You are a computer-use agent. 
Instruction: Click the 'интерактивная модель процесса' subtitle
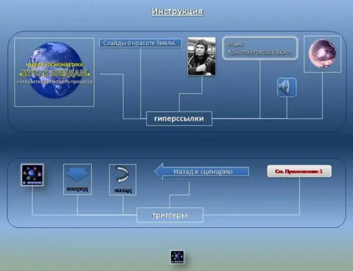point(54,82)
